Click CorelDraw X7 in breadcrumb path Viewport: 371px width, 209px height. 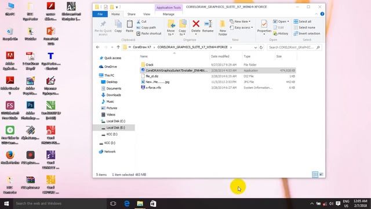pyautogui.click(x=141, y=47)
